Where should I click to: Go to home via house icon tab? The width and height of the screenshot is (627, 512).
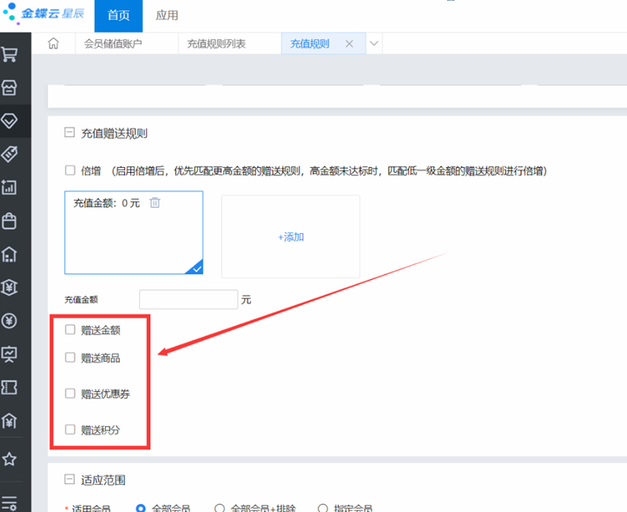tap(53, 43)
